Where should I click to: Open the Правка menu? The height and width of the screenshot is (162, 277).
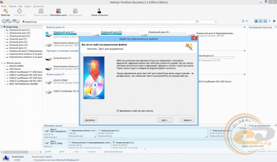[x=13, y=6]
